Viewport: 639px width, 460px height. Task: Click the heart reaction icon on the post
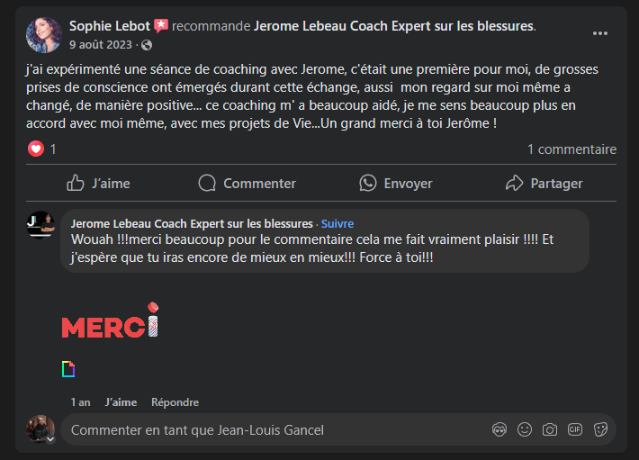[36, 149]
